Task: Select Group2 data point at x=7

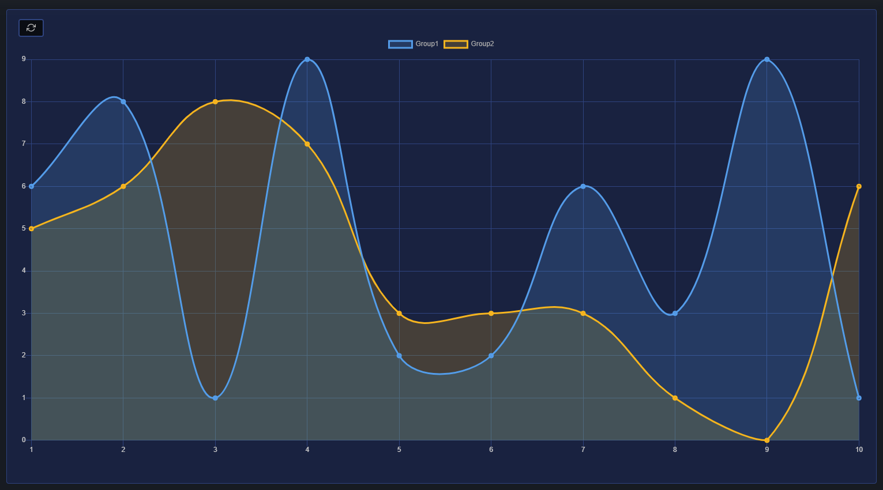Action: [583, 313]
